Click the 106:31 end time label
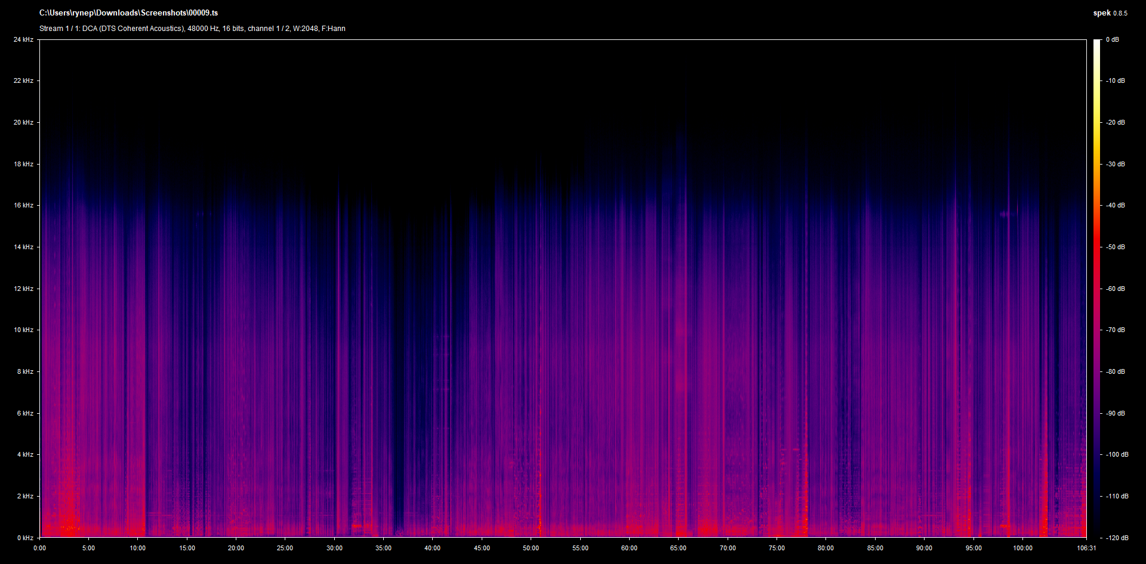The width and height of the screenshot is (1146, 564). pyautogui.click(x=1086, y=548)
